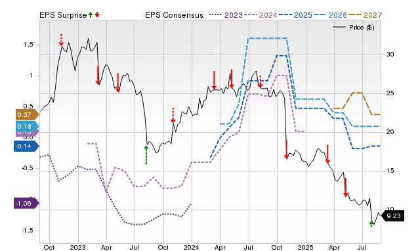The height and width of the screenshot is (251, 420).
Task: Toggle the 2024 EPS consensus legend entry
Action: pyautogui.click(x=261, y=15)
